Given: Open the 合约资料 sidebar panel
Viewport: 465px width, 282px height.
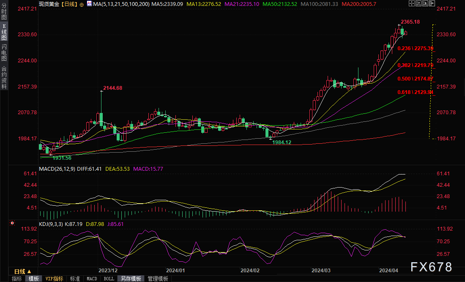Looking at the screenshot, I should coord(4,78).
